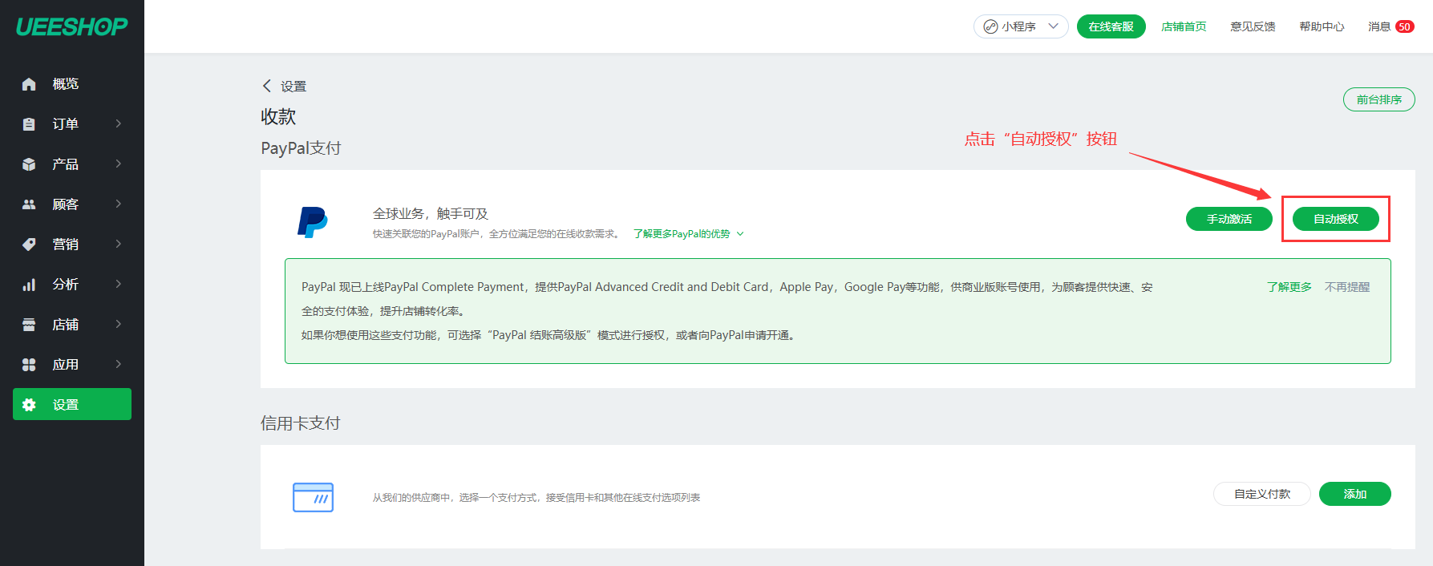Click the 产品 products box icon
The height and width of the screenshot is (566, 1433).
pos(29,164)
